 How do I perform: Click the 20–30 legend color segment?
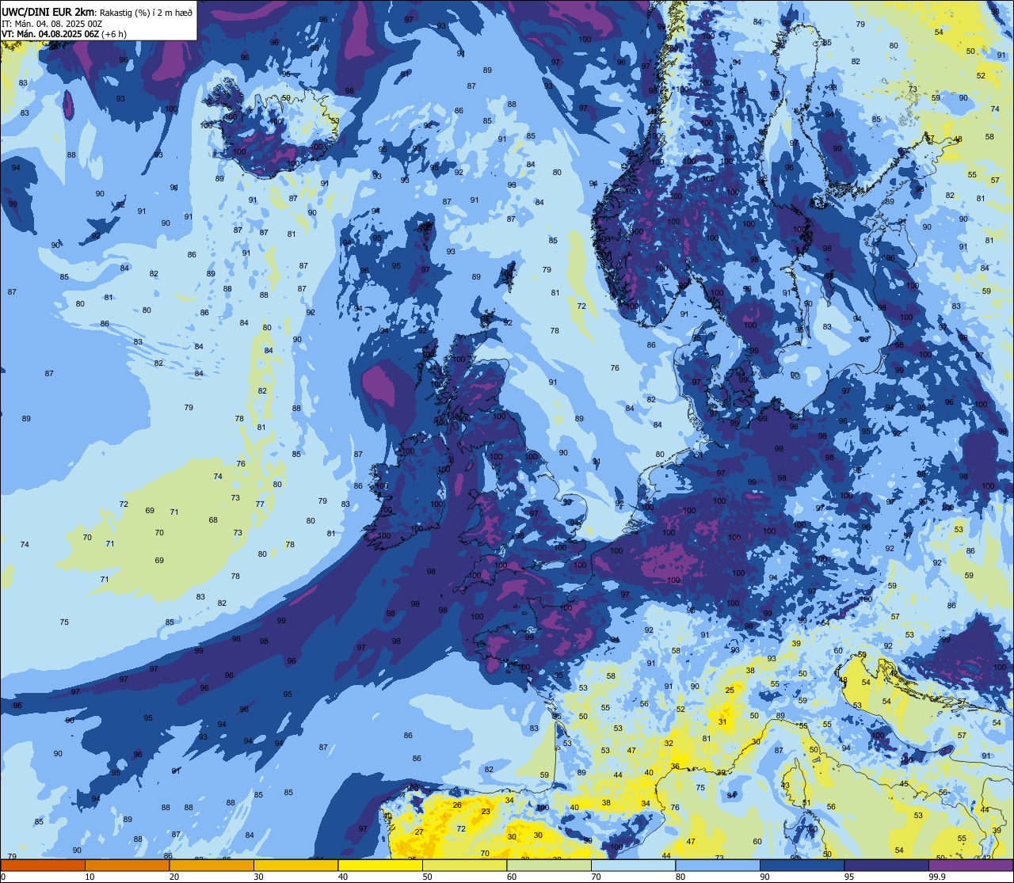click(212, 865)
